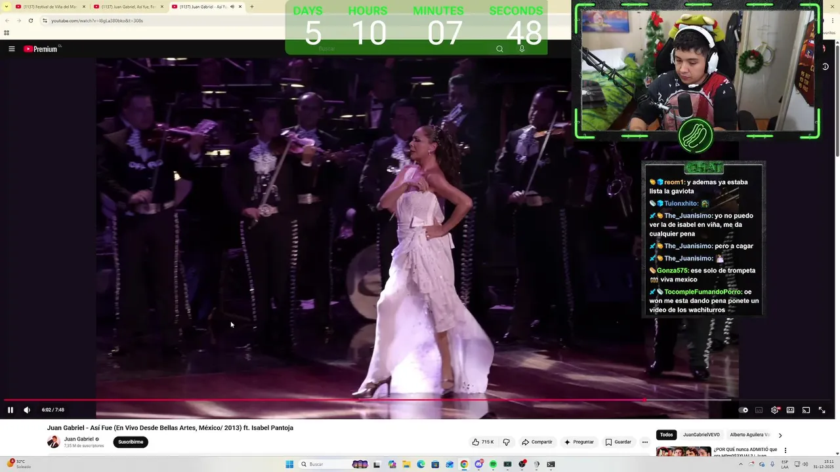The width and height of the screenshot is (840, 472).
Task: Open the recommended video thumbnail in sidebar
Action: pos(683,452)
